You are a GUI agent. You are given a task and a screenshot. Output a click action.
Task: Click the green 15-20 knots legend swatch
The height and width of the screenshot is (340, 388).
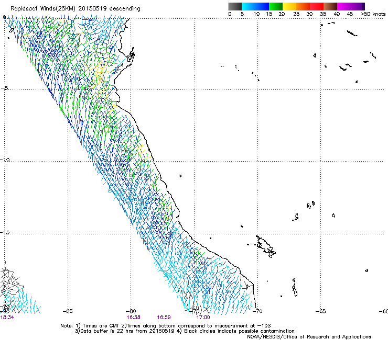pyautogui.click(x=276, y=6)
